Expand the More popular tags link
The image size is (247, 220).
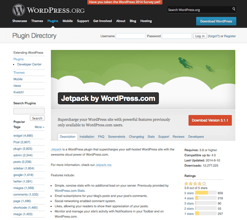coord(40,127)
